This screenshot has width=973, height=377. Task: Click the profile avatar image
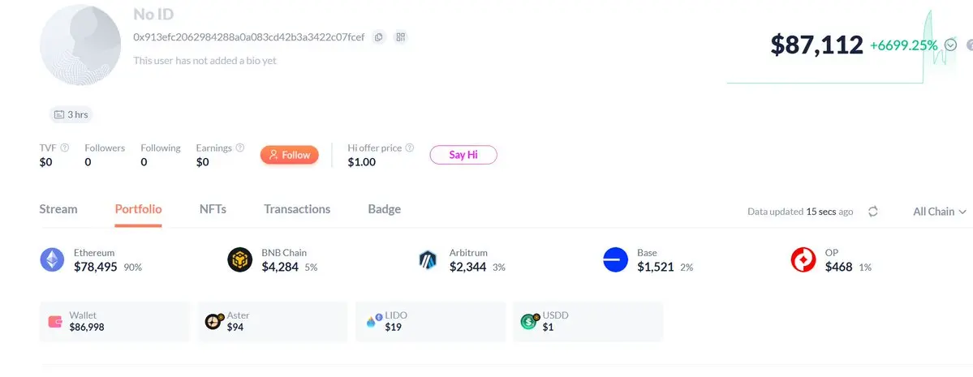[78, 45]
